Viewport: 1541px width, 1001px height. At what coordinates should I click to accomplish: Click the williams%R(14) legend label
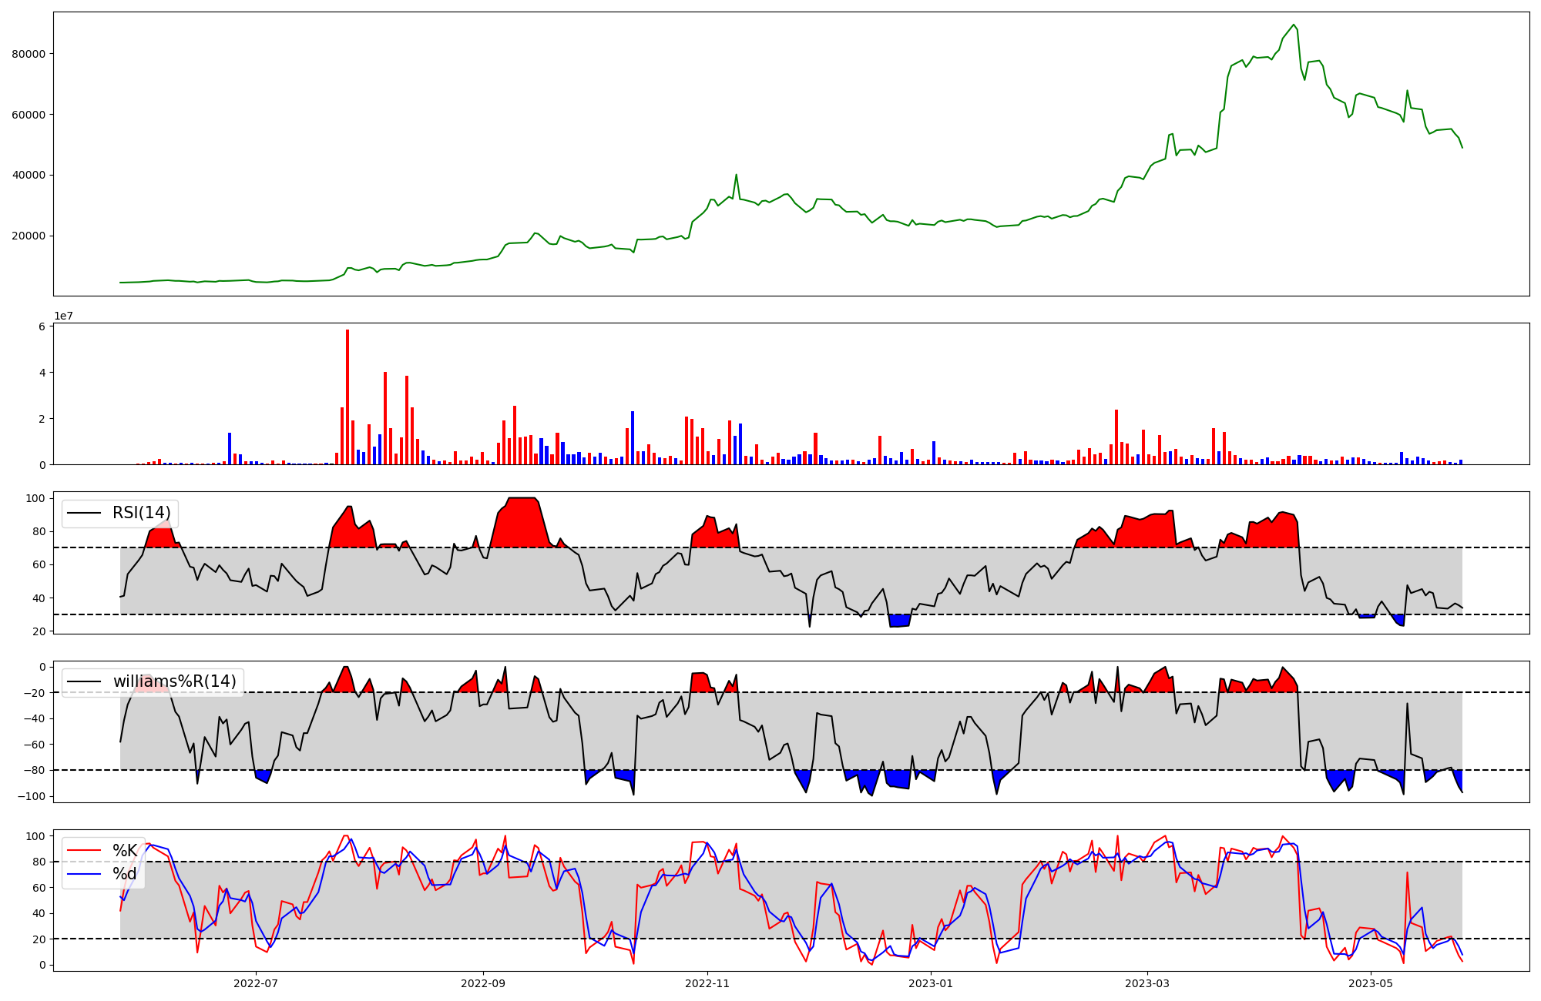click(x=174, y=681)
